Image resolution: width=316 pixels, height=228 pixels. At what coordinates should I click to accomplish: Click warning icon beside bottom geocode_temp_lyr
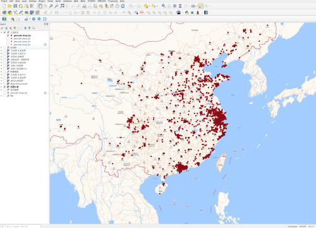[45, 92]
